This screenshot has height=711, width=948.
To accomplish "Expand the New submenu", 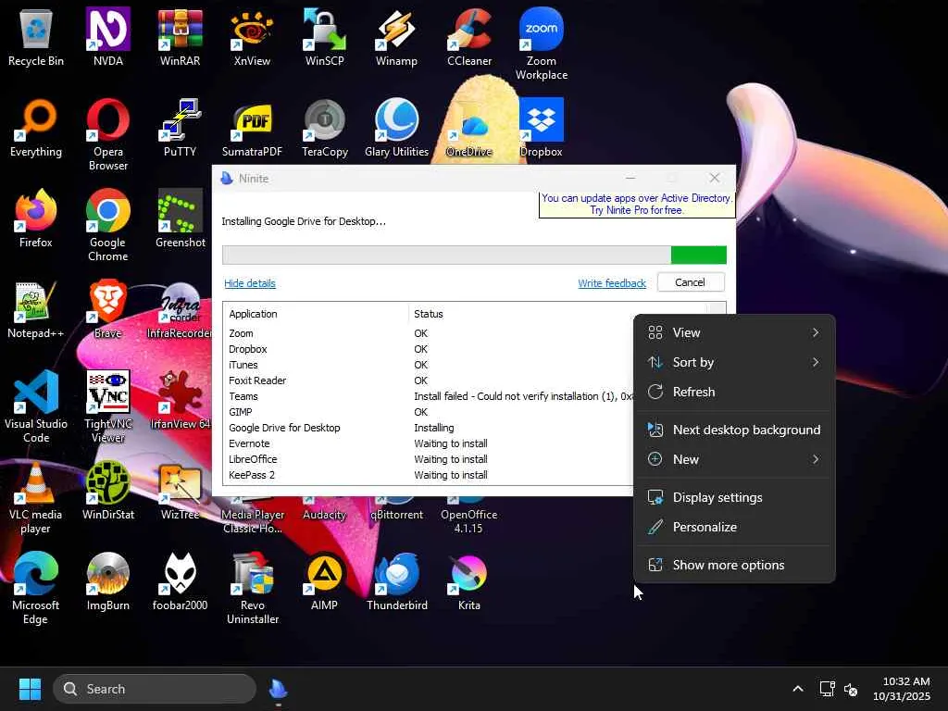I will pyautogui.click(x=734, y=459).
